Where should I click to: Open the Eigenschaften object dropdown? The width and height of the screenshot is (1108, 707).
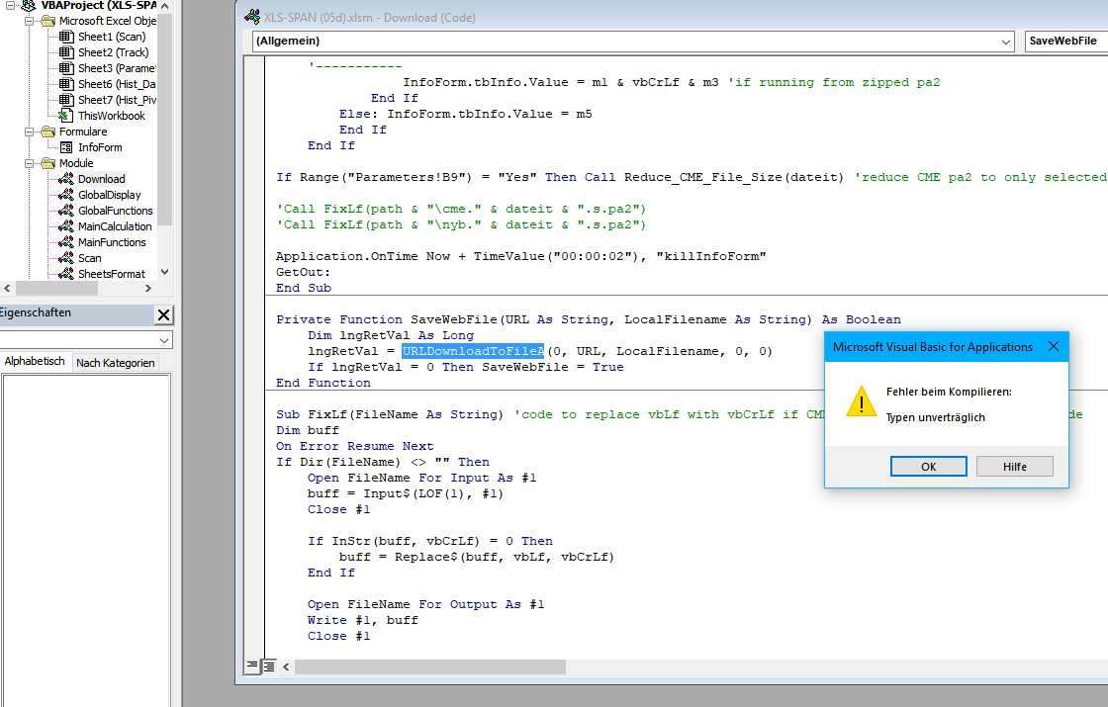pyautogui.click(x=164, y=340)
